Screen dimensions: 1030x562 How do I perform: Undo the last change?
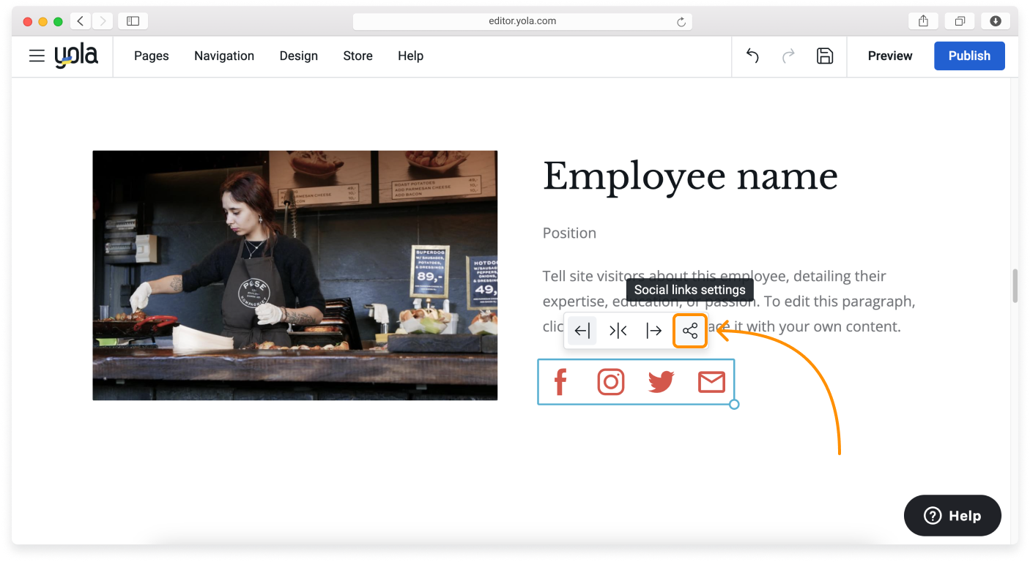(752, 56)
